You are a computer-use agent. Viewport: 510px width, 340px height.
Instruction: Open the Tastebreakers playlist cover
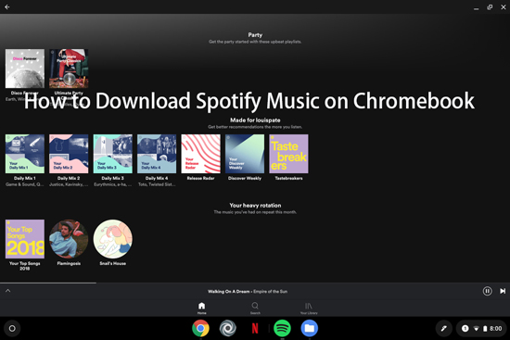[288, 154]
